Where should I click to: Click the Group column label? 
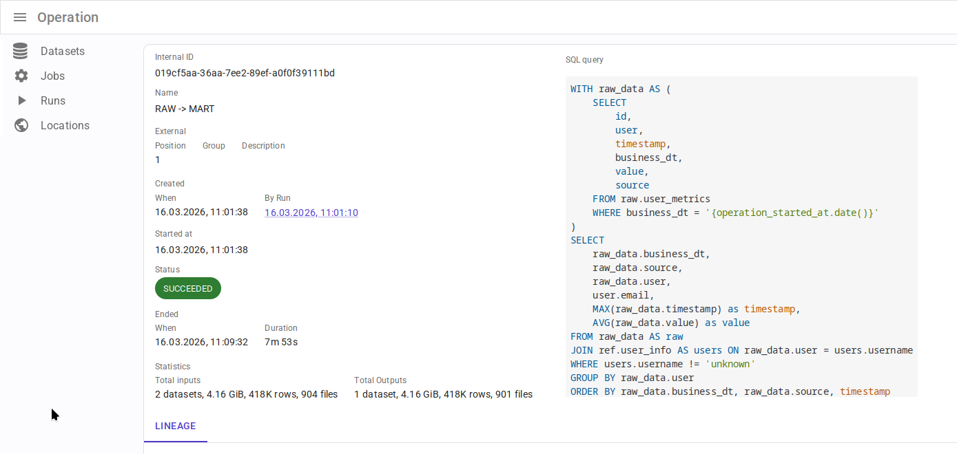click(214, 146)
